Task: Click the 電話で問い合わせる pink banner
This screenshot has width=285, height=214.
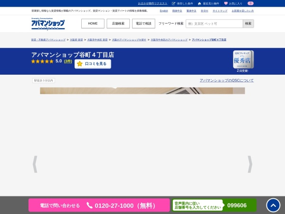Action: point(99,205)
